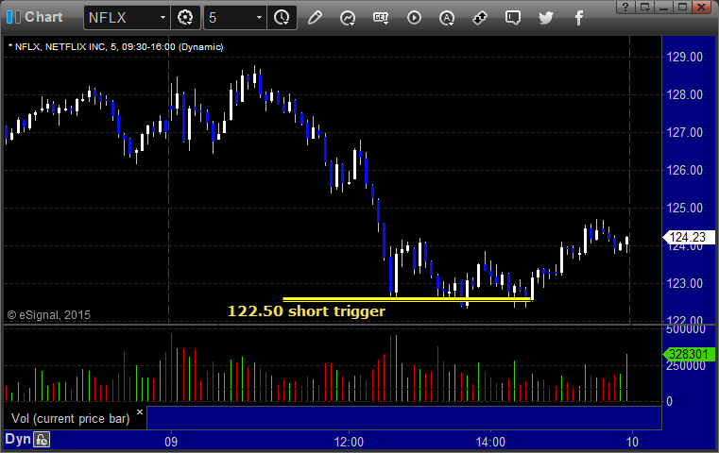Click the interval field showing 5

[x=229, y=18]
